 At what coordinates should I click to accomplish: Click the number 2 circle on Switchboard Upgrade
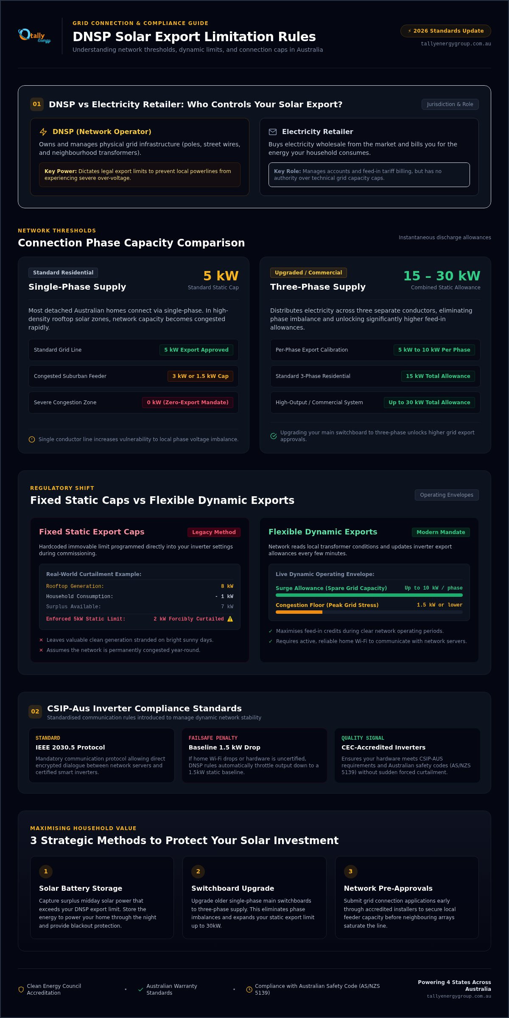pos(198,872)
